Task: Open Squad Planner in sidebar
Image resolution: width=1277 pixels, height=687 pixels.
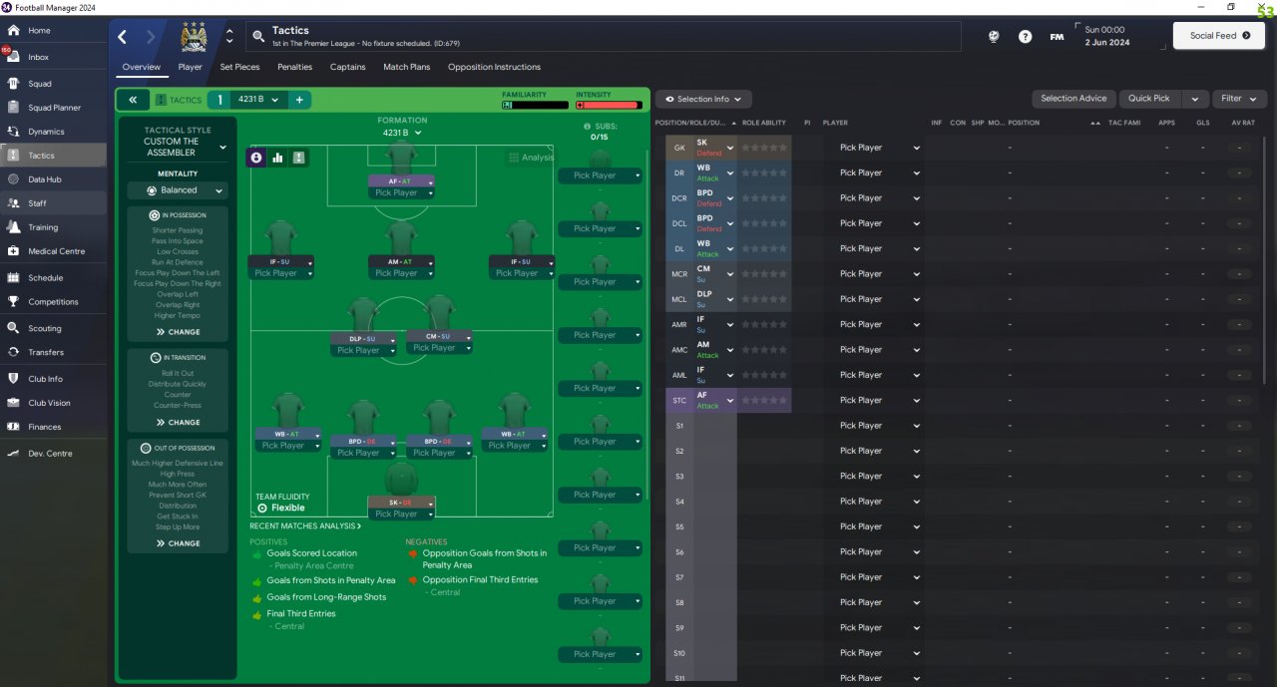Action: (53, 108)
